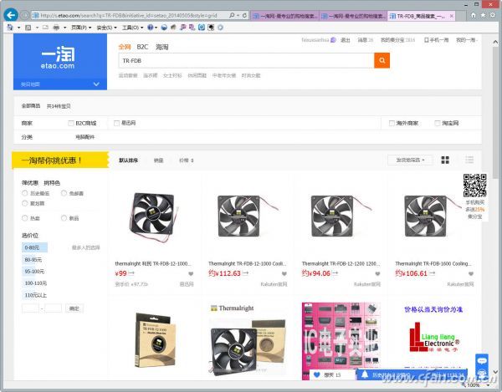Click the blue heart icon beside 15
Viewport: 502px width, 392px height.
[x=316, y=374]
